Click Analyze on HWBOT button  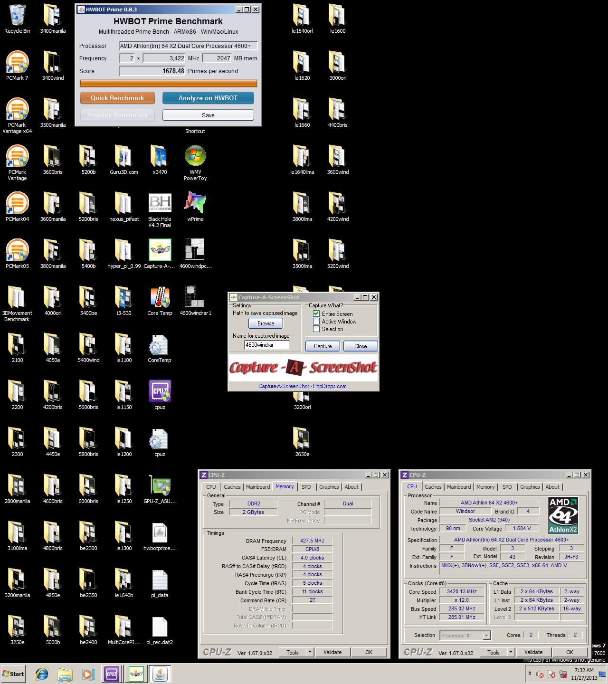pyautogui.click(x=208, y=98)
